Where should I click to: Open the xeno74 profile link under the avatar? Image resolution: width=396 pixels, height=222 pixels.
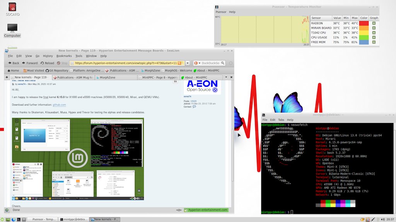tap(188, 96)
